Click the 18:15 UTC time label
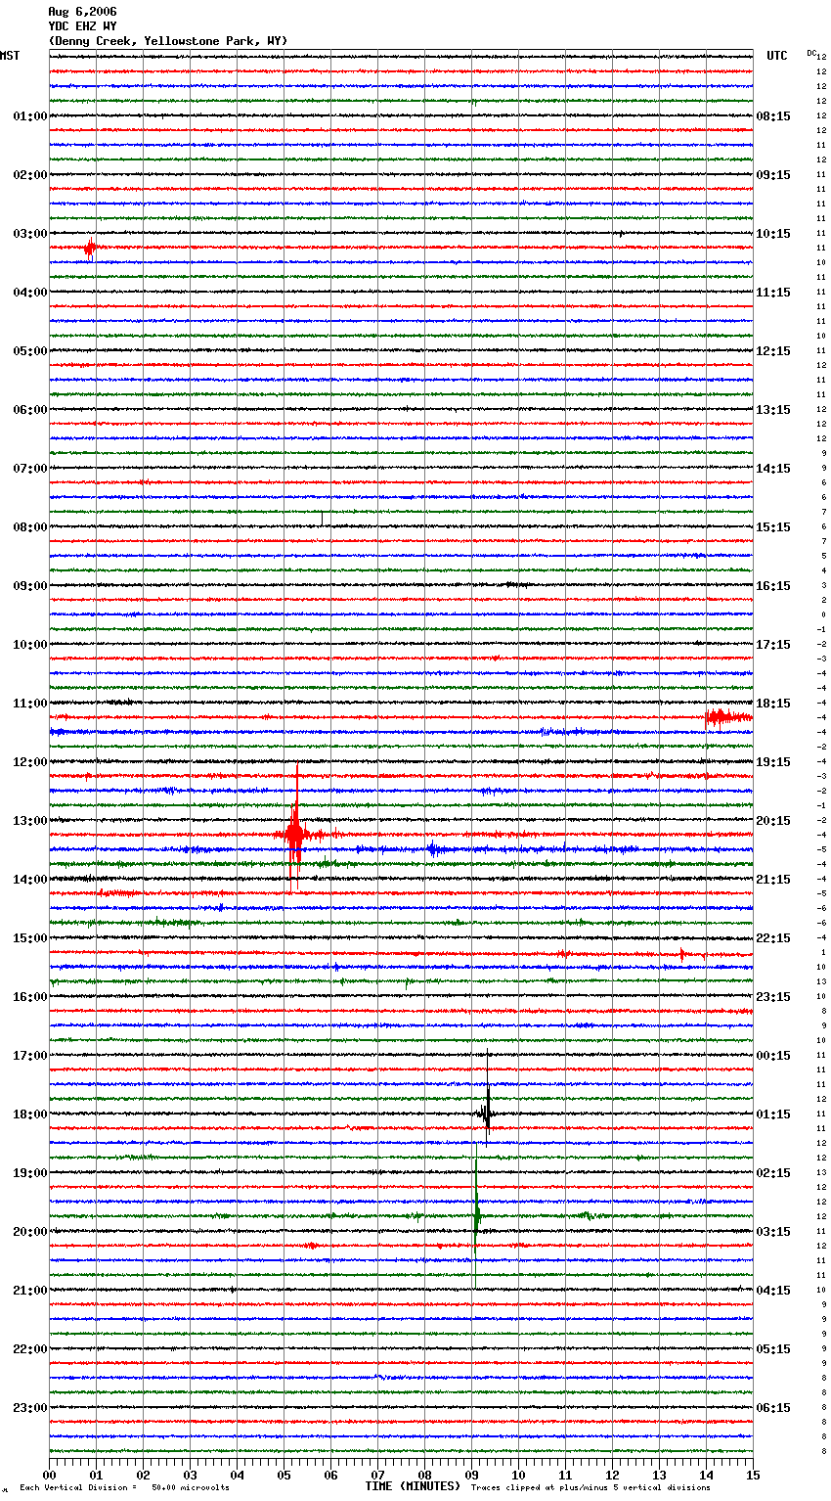Viewport: 831px width, 1501px height. (773, 704)
